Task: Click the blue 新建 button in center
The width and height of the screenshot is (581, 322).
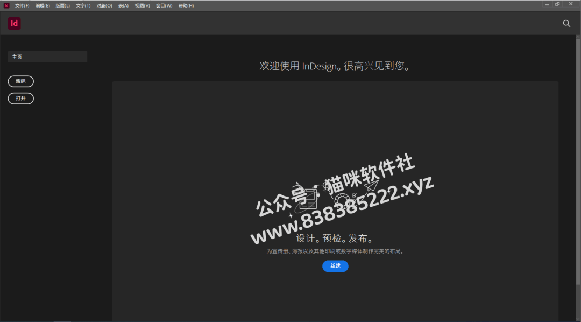Action: point(335,266)
